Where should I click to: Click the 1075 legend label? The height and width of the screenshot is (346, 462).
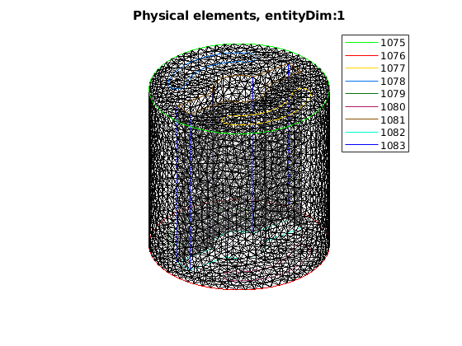tap(393, 43)
